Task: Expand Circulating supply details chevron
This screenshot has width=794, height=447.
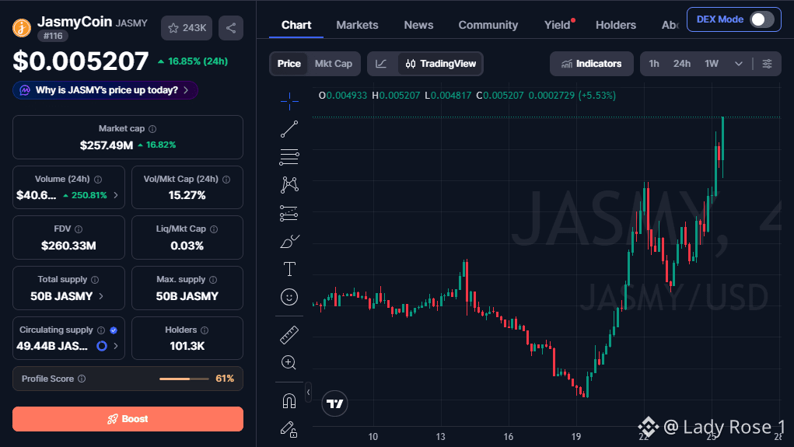Action: pyautogui.click(x=116, y=346)
